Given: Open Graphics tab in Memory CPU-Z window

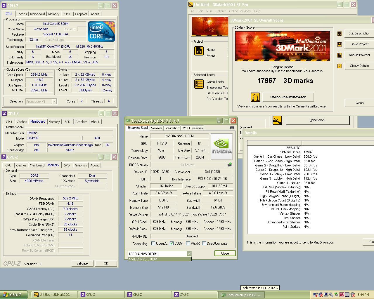Looking at the screenshot, I should [81, 165].
